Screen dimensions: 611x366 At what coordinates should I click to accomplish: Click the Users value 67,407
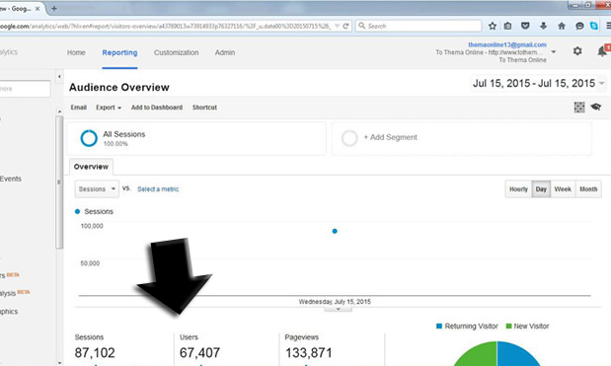tap(199, 353)
